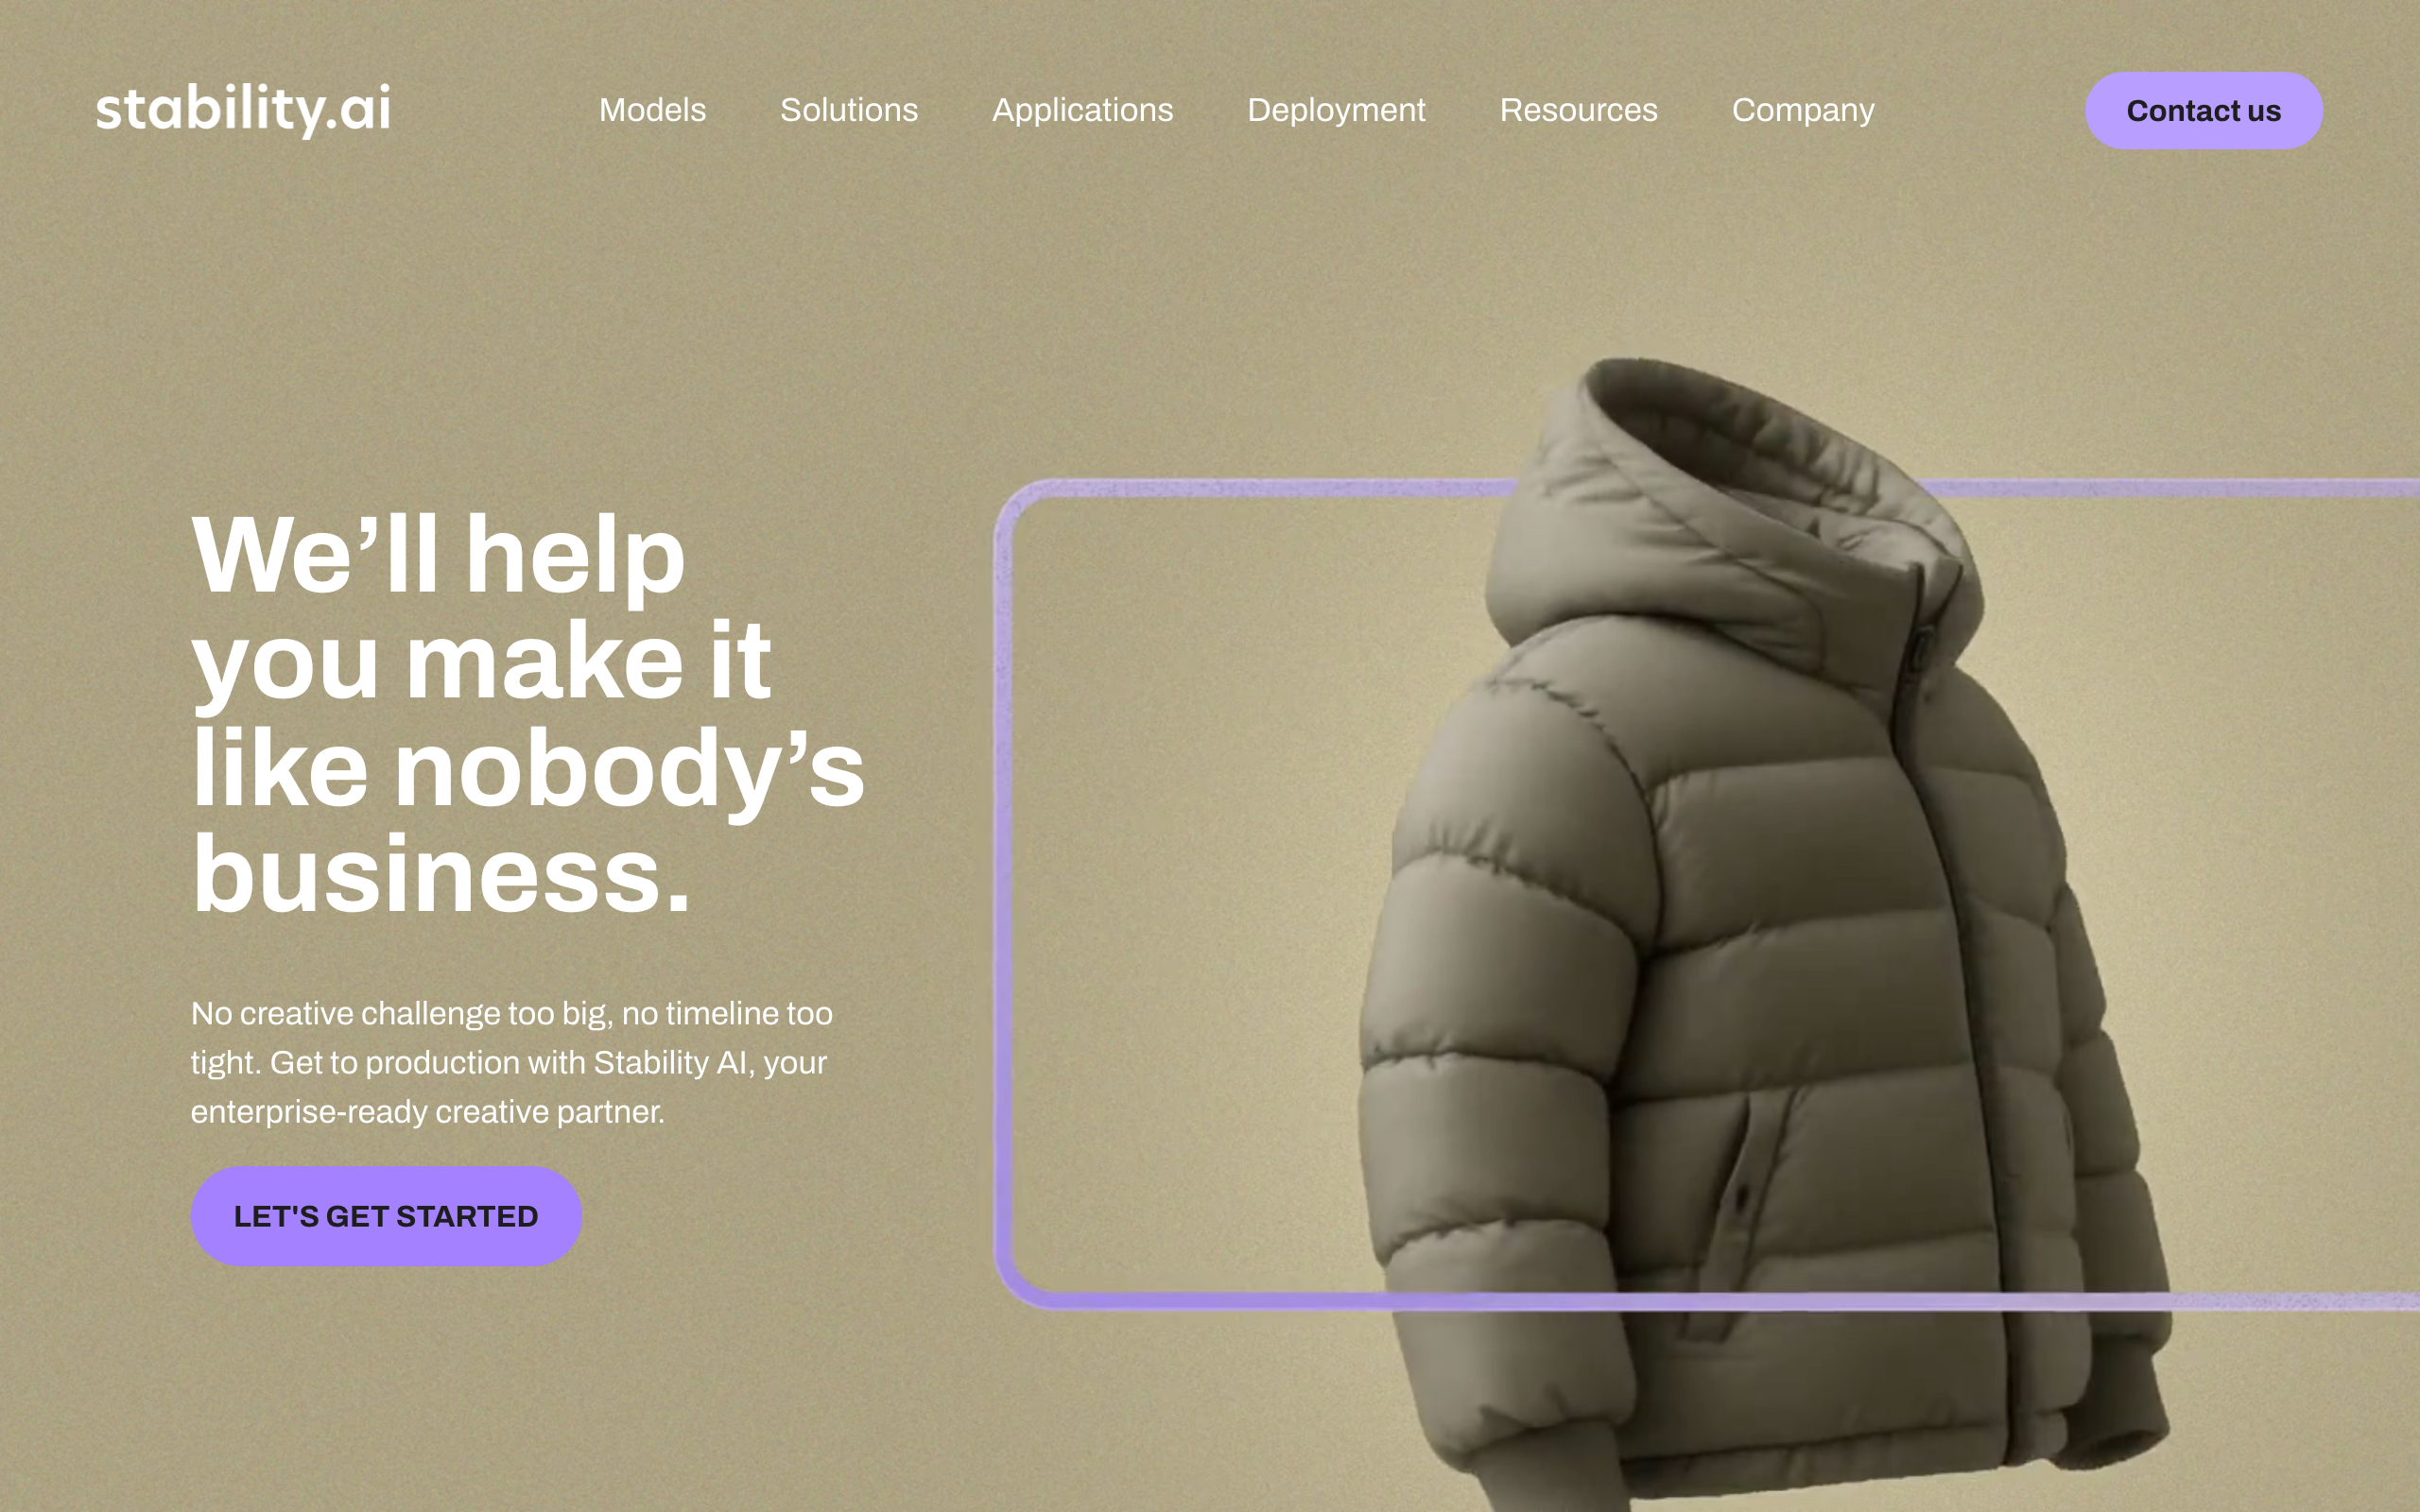Expand the Solutions navigation item
This screenshot has height=1512, width=2420.
(x=849, y=110)
